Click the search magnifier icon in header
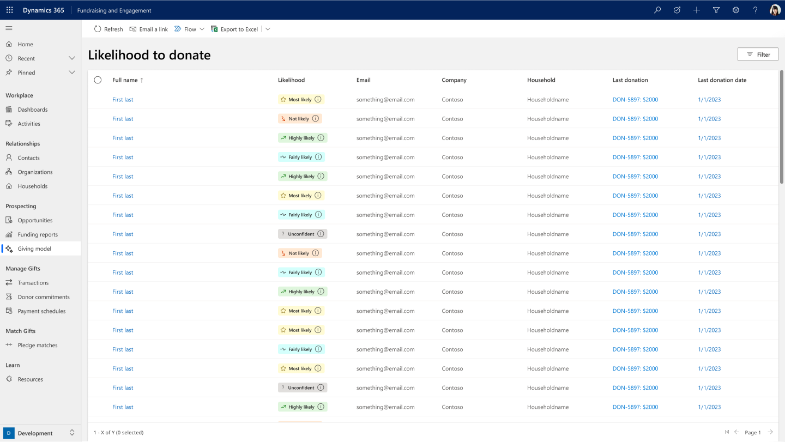The width and height of the screenshot is (785, 442). coord(657,10)
